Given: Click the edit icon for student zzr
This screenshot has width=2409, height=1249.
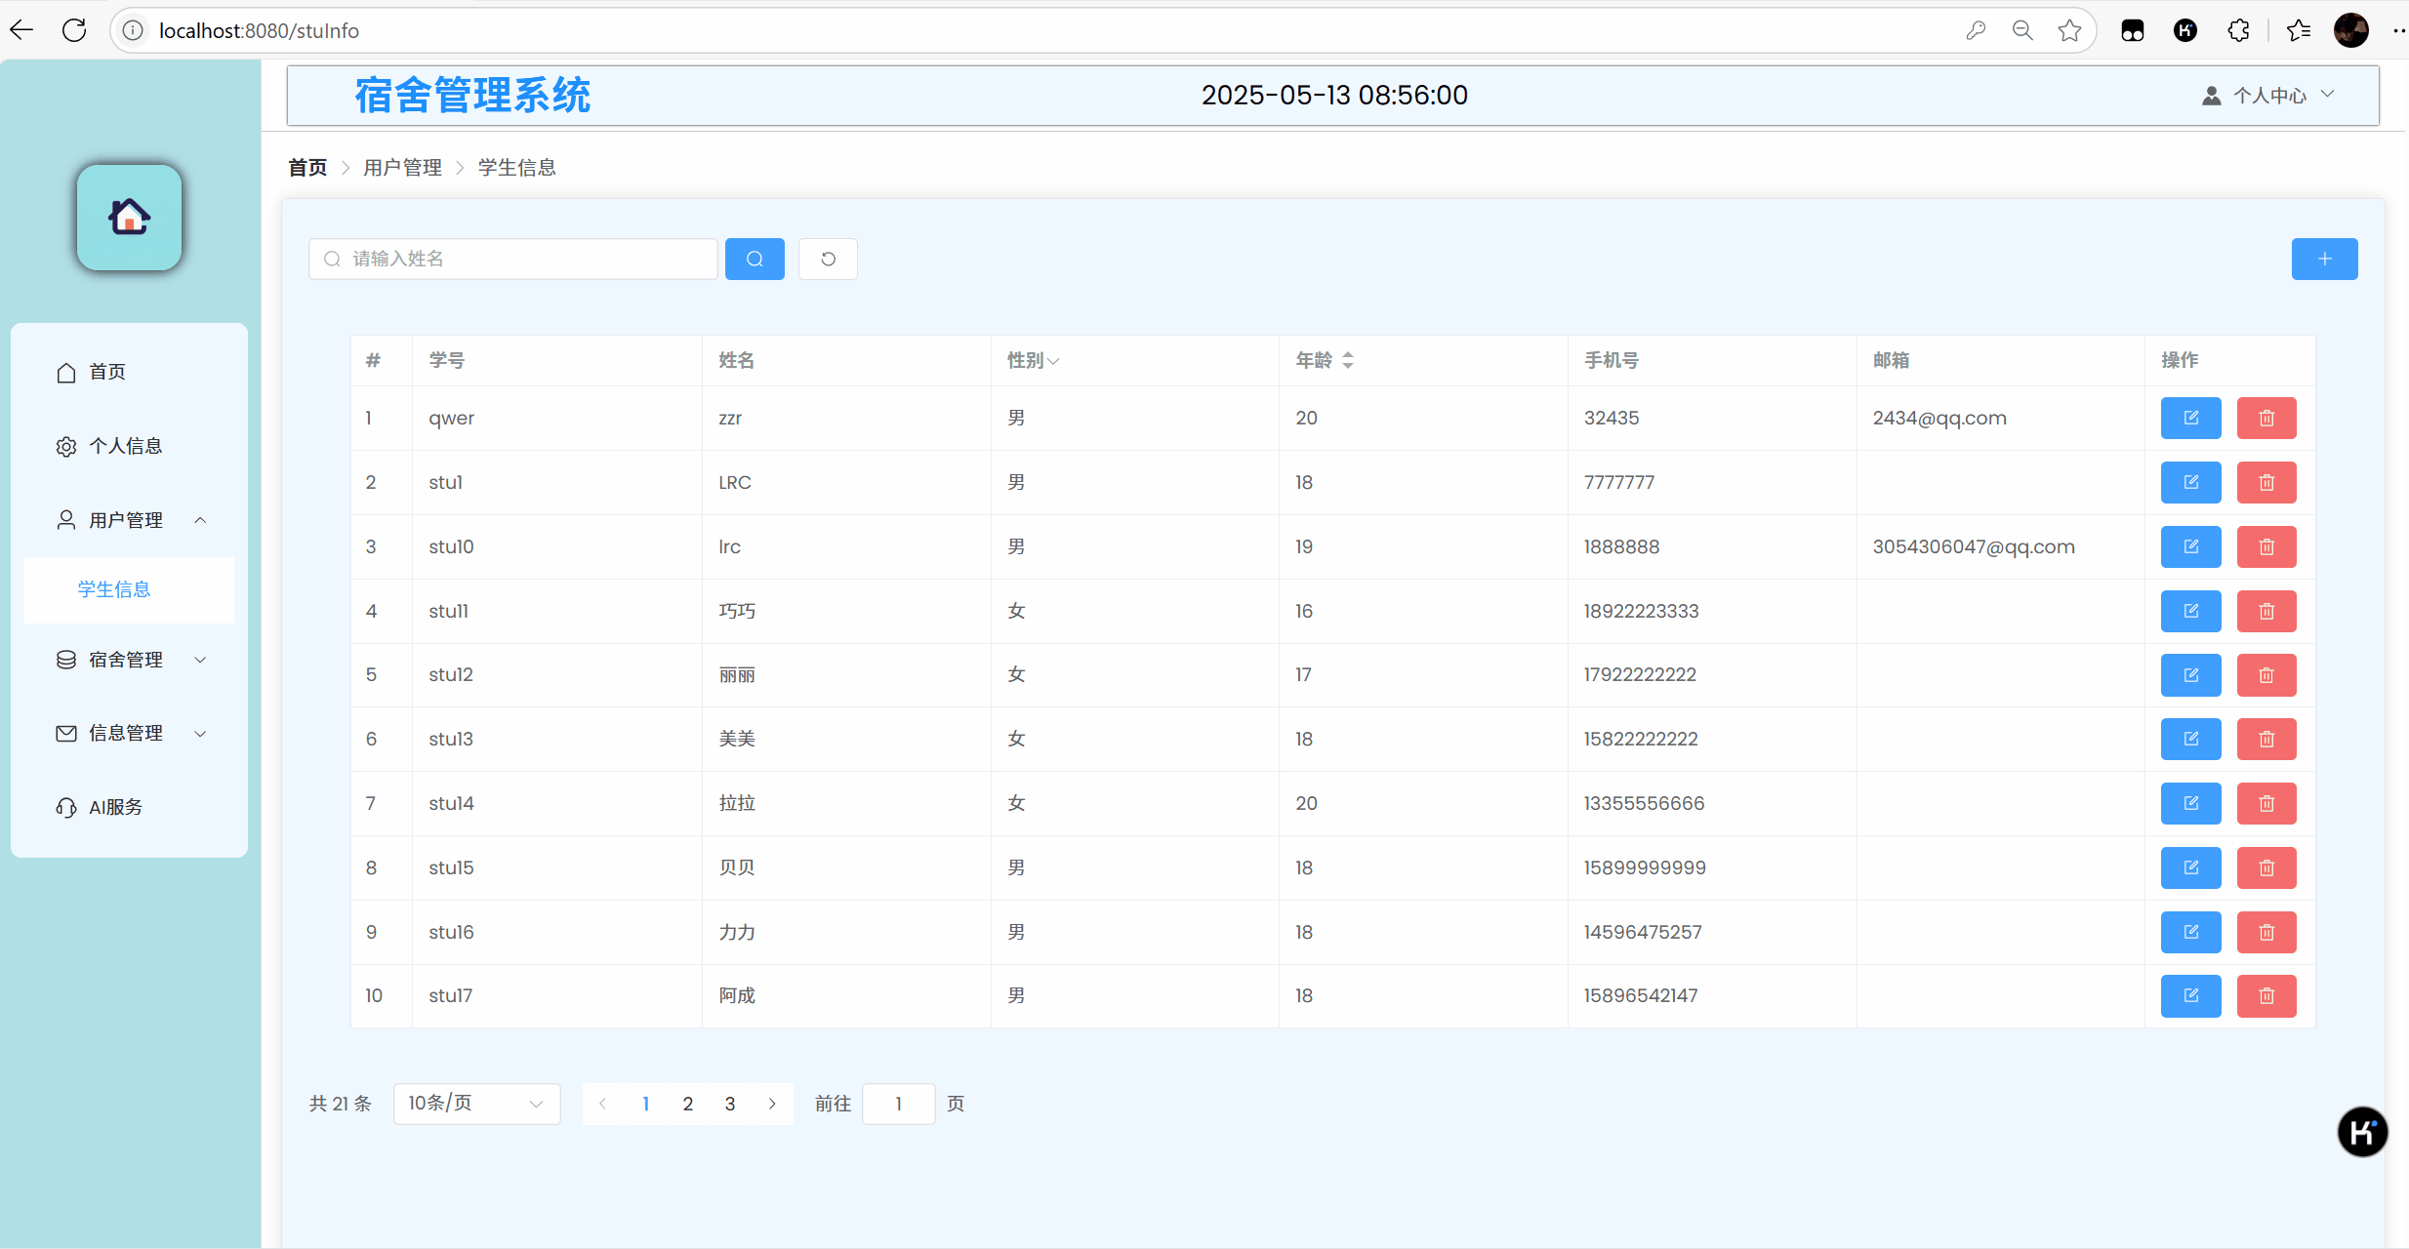Looking at the screenshot, I should pos(2190,418).
